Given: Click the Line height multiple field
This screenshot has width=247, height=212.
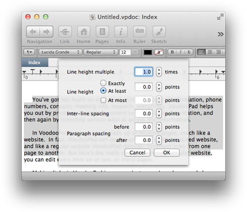Looking at the screenshot, I should click(x=144, y=72).
